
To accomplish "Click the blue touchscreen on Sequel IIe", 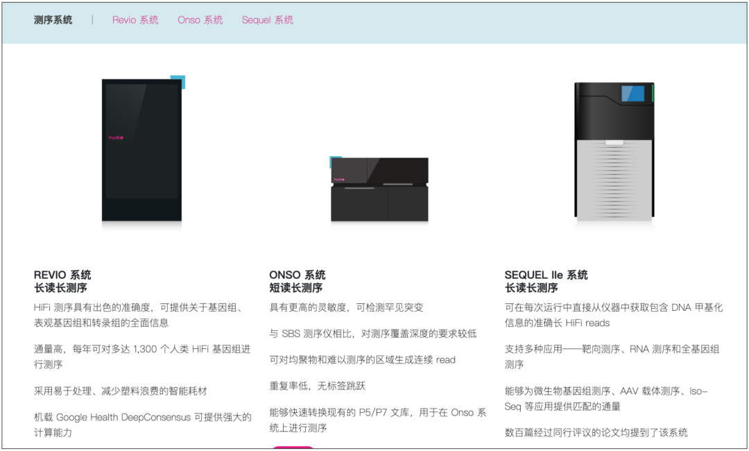I will tap(632, 94).
